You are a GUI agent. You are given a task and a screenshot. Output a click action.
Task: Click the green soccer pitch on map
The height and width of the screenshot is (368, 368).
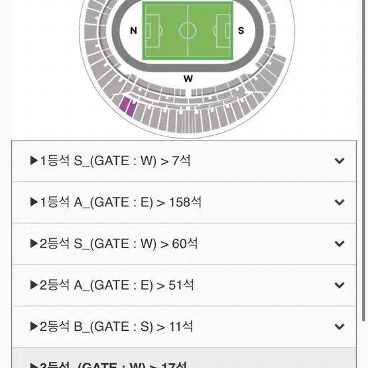188,31
